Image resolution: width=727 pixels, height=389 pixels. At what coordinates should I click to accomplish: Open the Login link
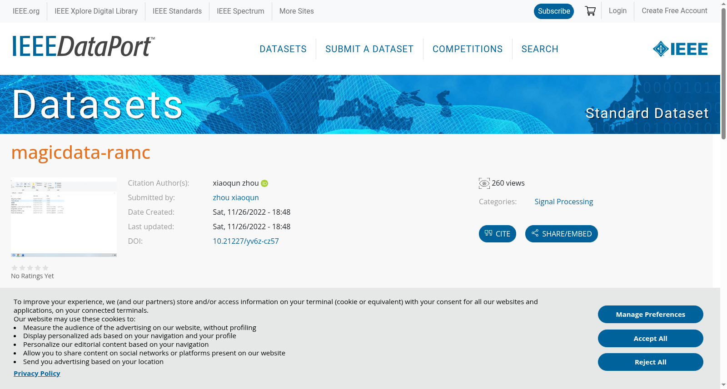pos(617,10)
